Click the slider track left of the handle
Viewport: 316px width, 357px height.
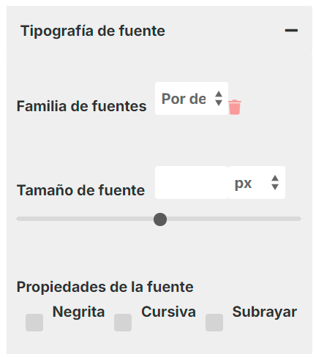click(85, 219)
